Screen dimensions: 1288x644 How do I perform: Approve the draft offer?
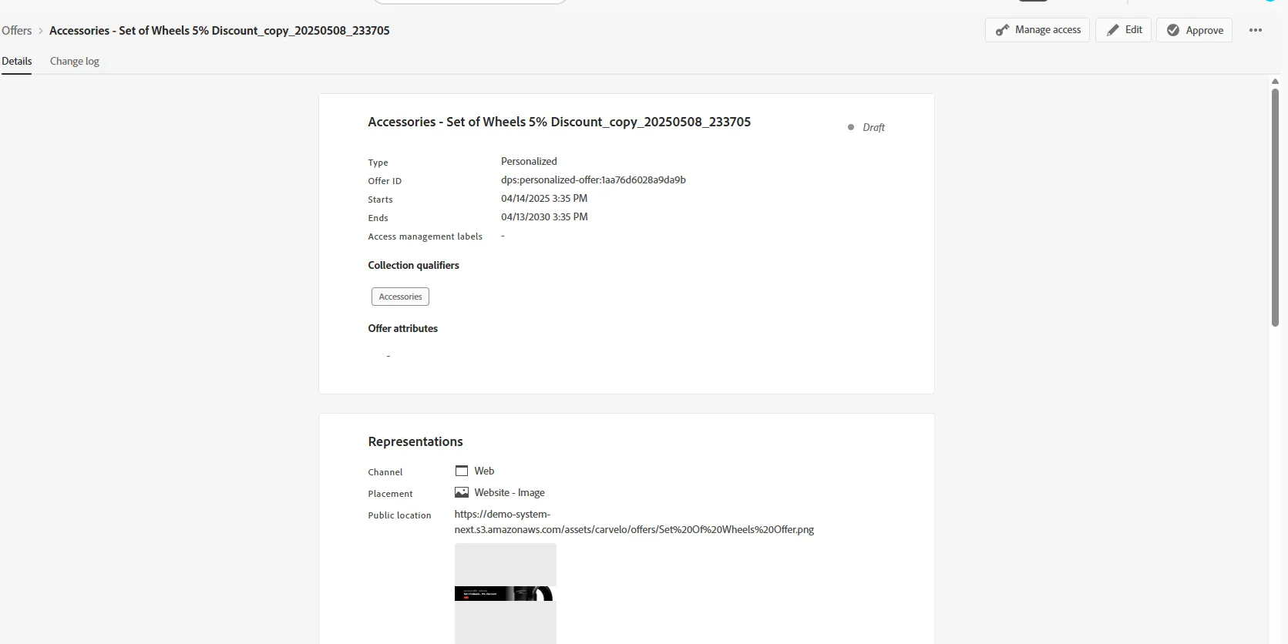click(1195, 30)
